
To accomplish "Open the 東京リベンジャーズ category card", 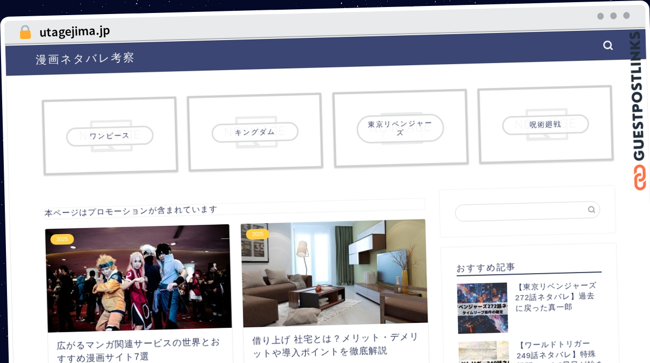I will [400, 128].
